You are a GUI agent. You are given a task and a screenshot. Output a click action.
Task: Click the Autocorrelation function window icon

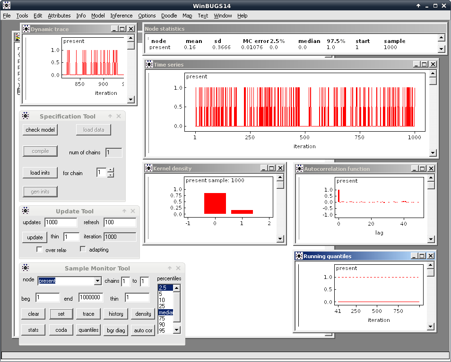299,168
